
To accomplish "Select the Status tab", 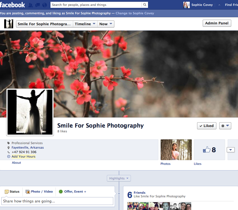I will tap(12, 191).
